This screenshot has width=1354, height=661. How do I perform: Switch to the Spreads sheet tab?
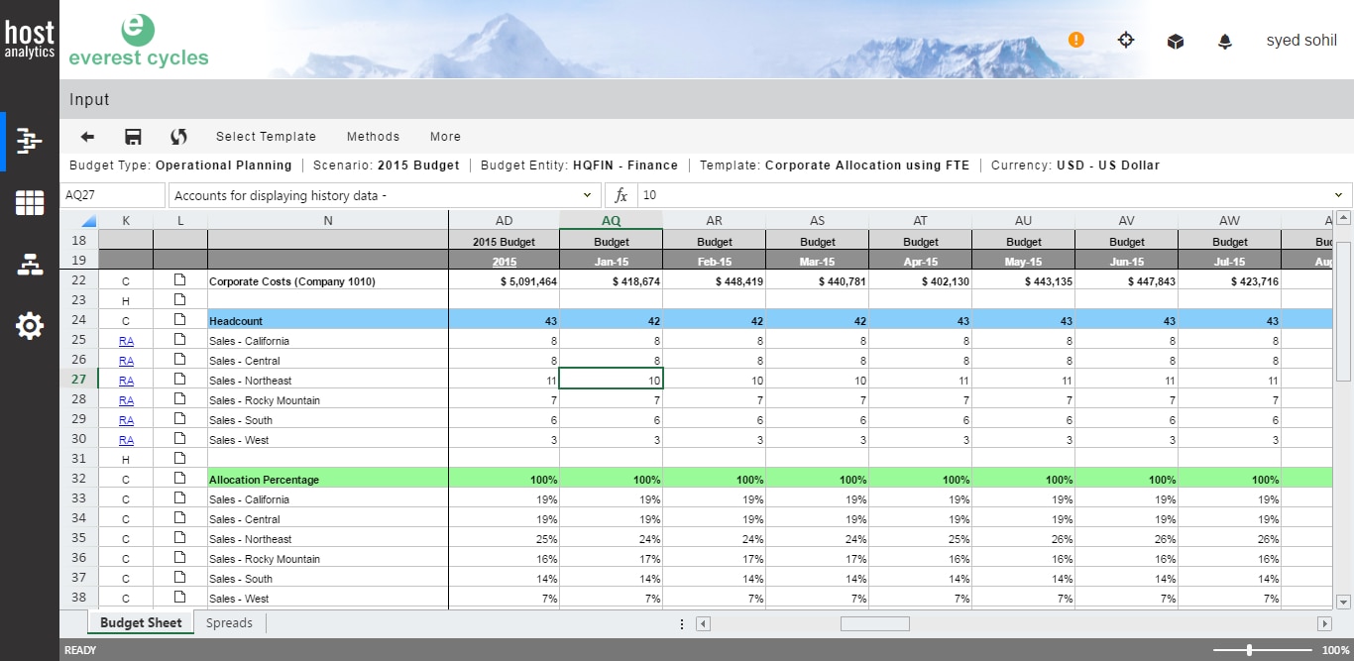pos(229,623)
